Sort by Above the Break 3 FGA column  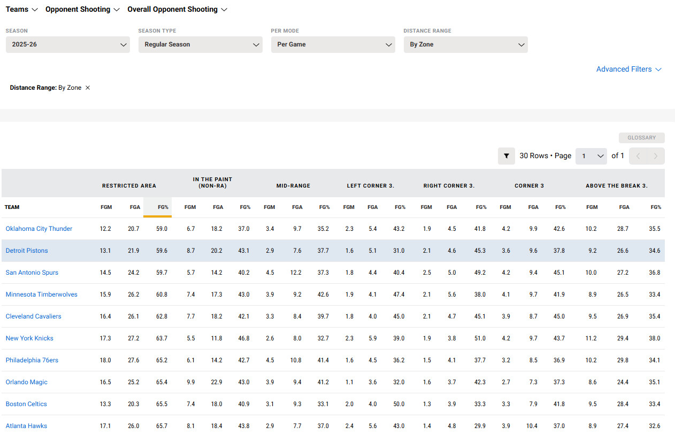pyautogui.click(x=624, y=207)
